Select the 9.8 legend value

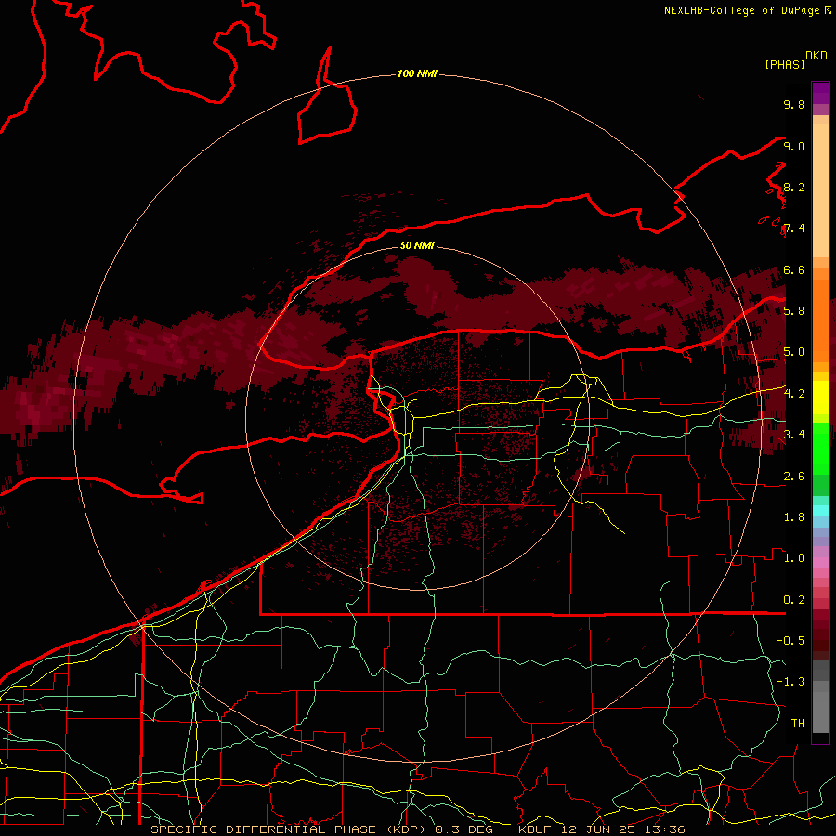coord(794,104)
